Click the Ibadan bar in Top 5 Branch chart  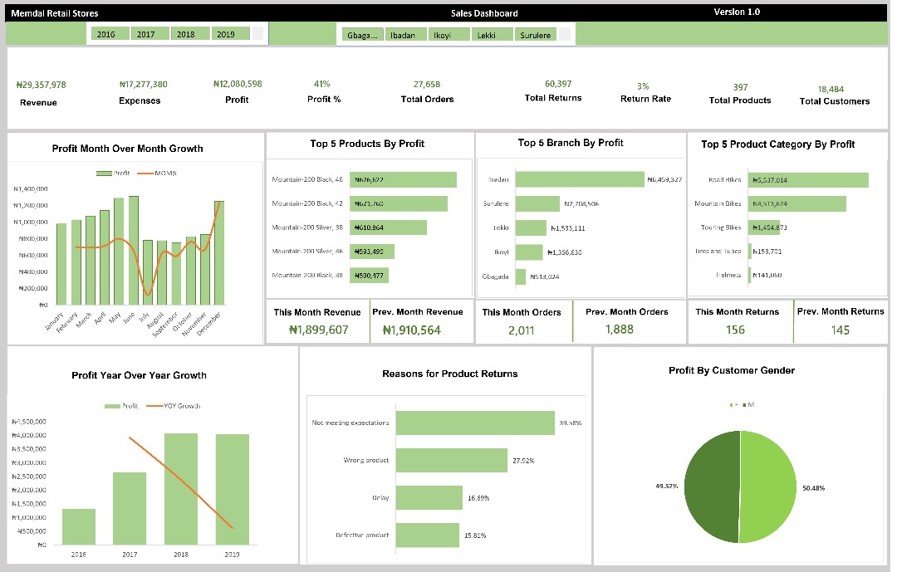(x=579, y=179)
